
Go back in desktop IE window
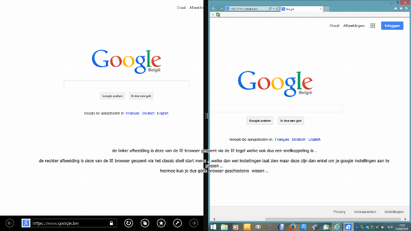click(214, 8)
